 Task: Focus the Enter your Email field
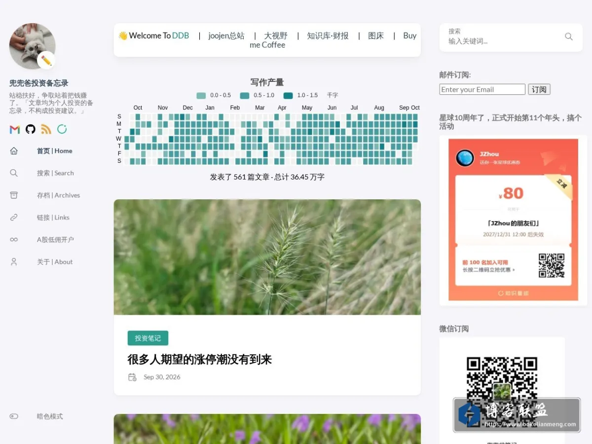point(482,89)
